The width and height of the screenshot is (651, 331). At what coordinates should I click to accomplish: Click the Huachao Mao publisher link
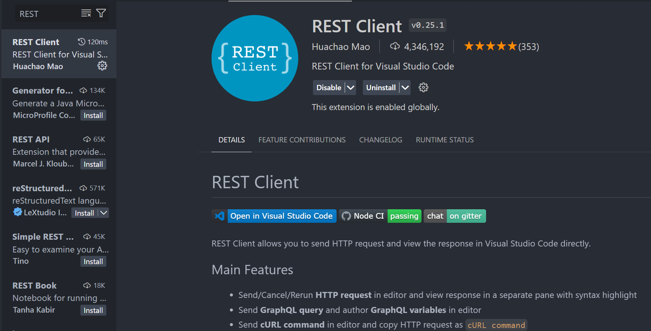341,47
